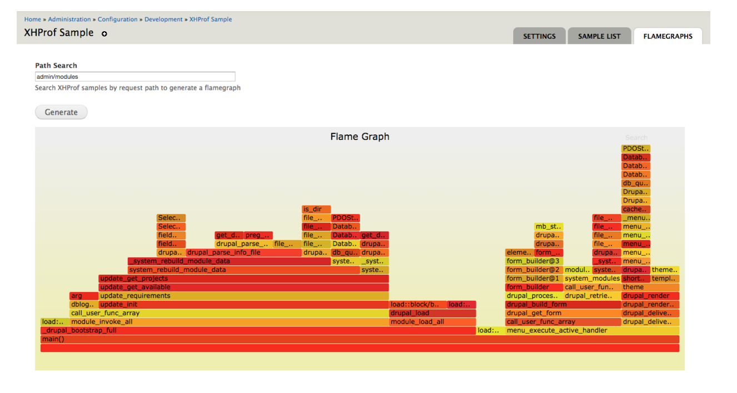This screenshot has width=737, height=393.
Task: Click the drupal_retrie.. frame
Action: pyautogui.click(x=592, y=296)
